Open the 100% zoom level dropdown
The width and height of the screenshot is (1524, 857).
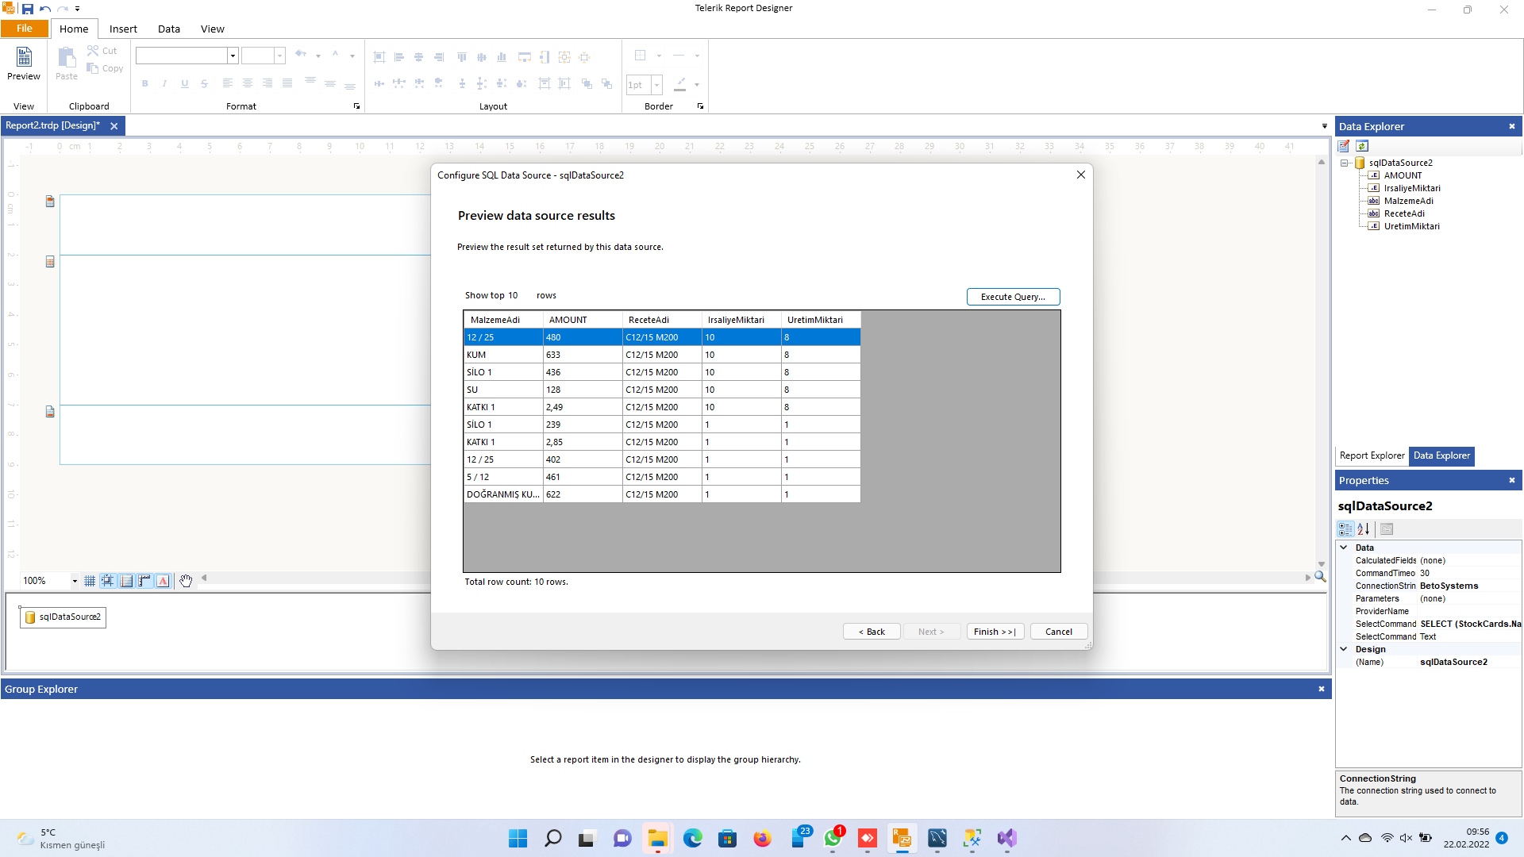[x=75, y=581]
